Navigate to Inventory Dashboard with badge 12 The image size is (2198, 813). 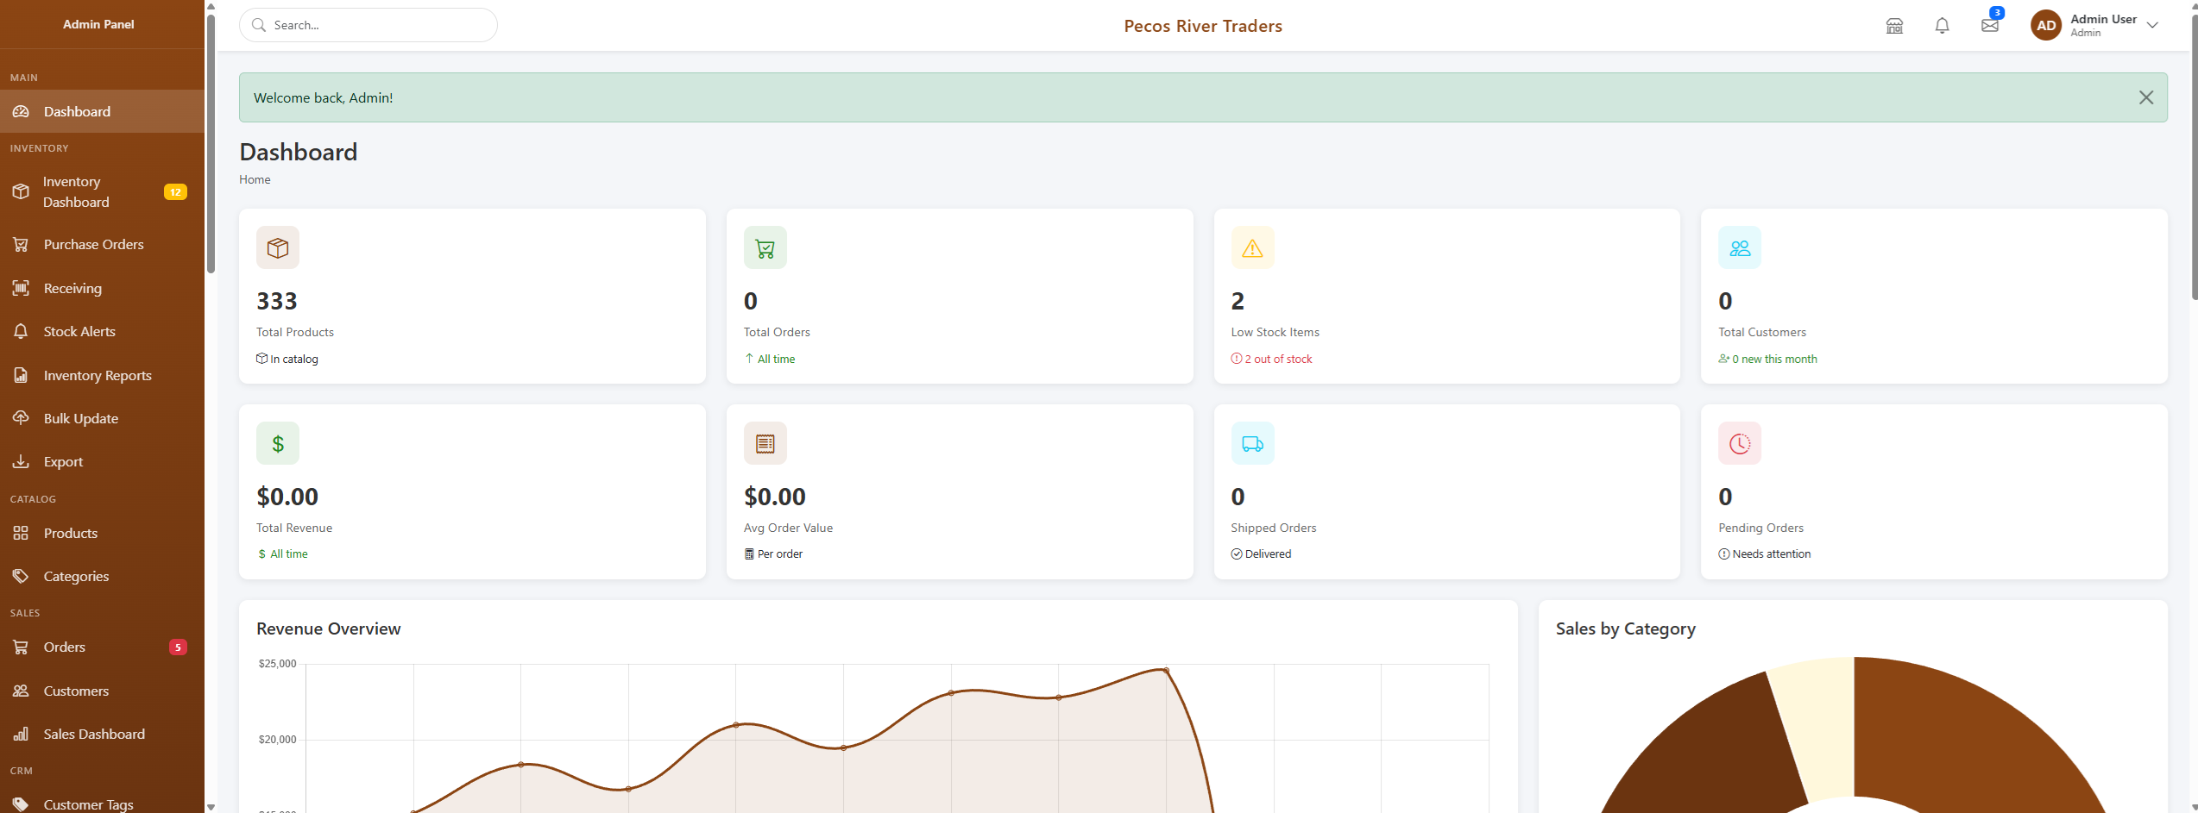tap(22, 191)
